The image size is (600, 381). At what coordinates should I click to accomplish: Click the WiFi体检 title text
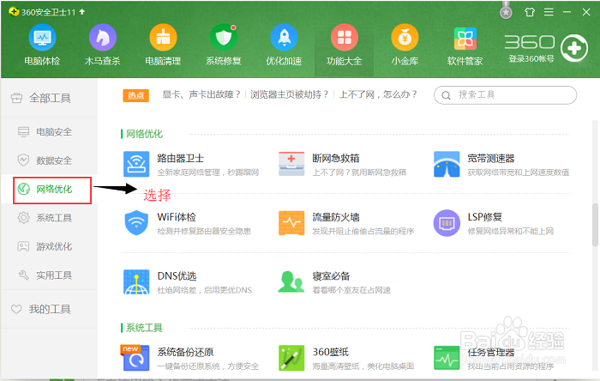click(x=177, y=217)
